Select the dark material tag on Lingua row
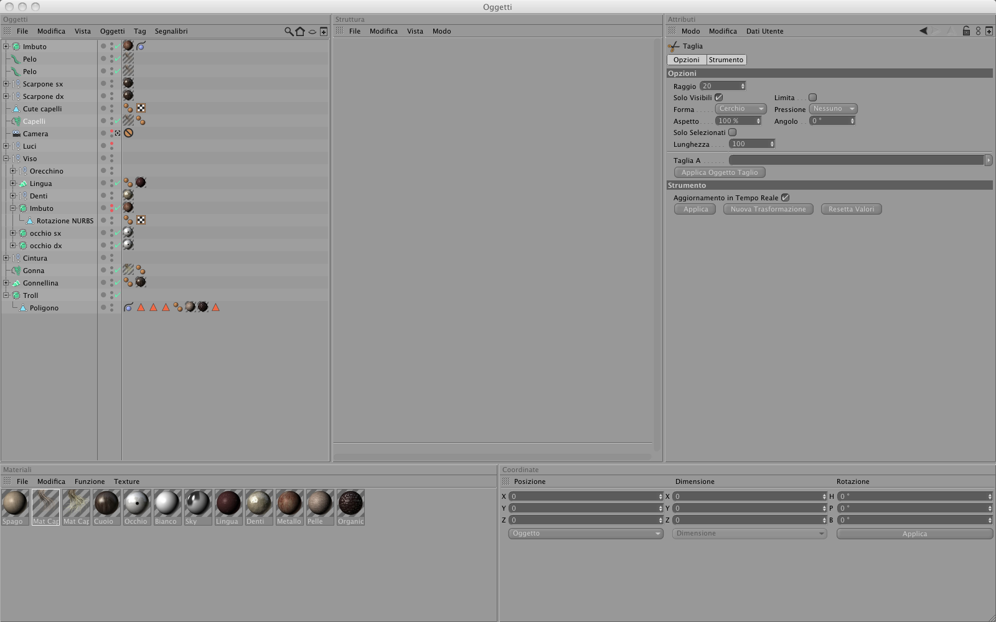Viewport: 996px width, 622px height. click(x=141, y=182)
